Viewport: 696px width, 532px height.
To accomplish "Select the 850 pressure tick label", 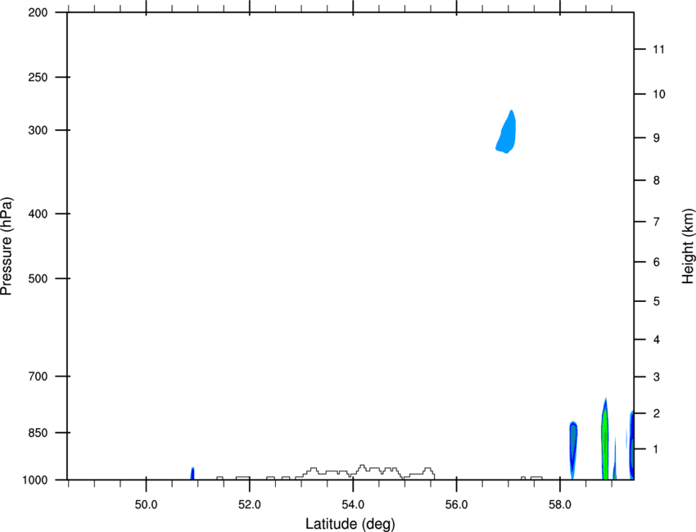I will click(x=38, y=433).
